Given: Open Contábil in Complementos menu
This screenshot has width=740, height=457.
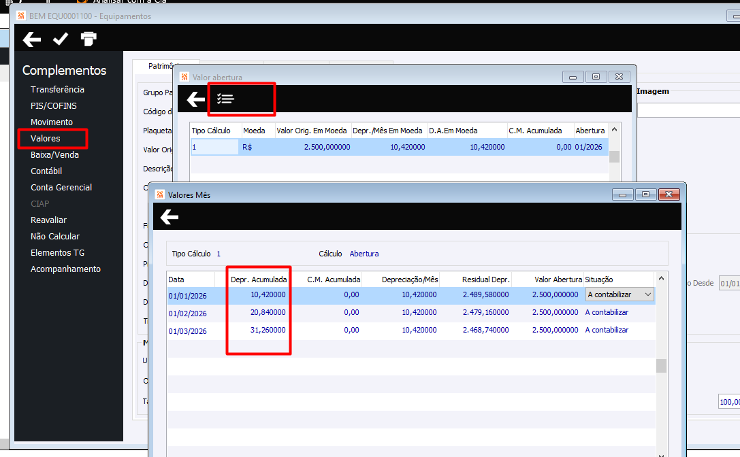Looking at the screenshot, I should pos(46,171).
